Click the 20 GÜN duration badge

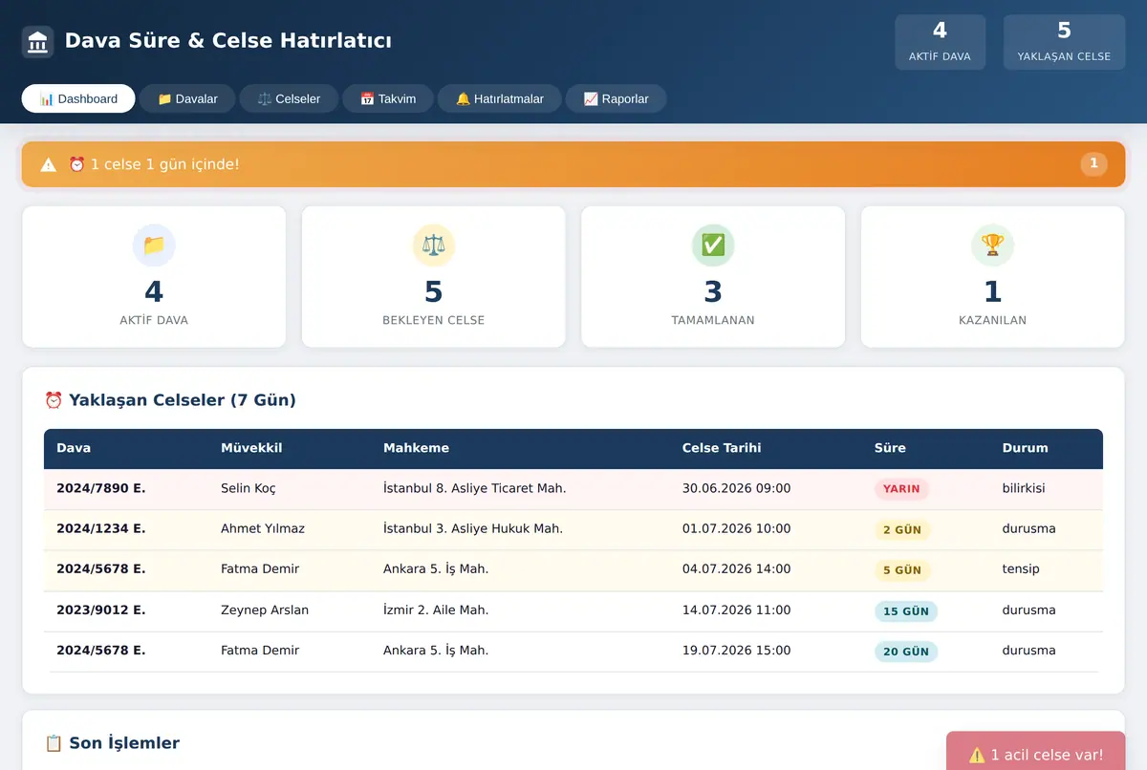click(x=906, y=652)
